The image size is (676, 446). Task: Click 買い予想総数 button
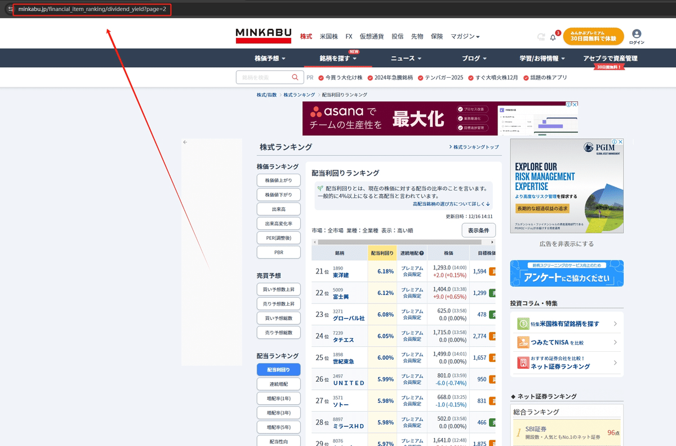[278, 318]
